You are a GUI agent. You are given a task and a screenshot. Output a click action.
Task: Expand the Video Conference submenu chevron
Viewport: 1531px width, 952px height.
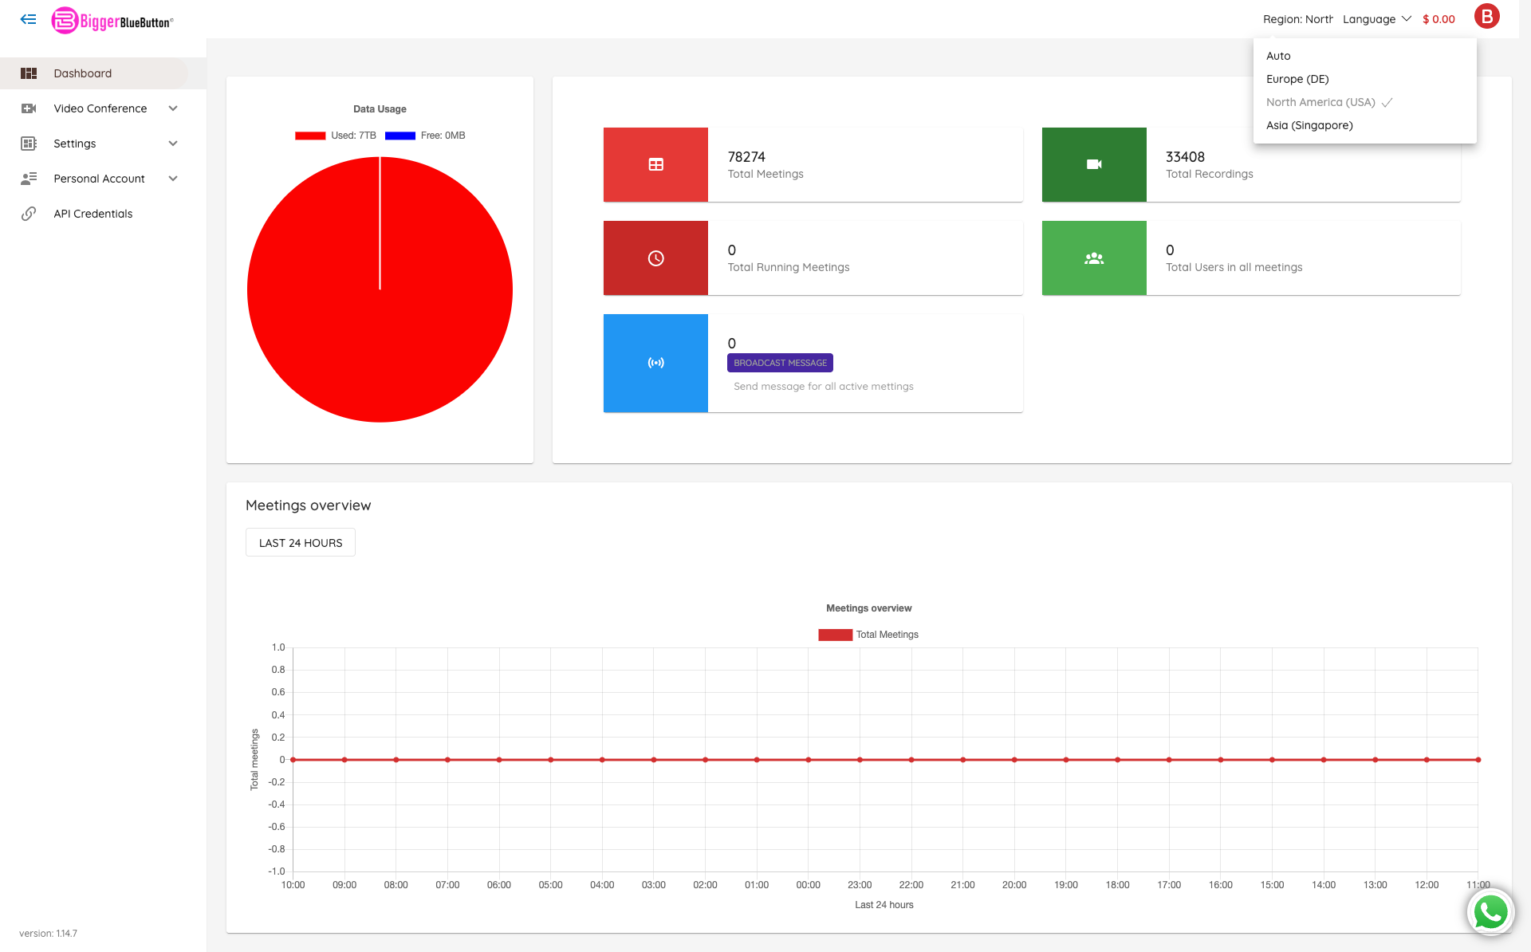173,108
